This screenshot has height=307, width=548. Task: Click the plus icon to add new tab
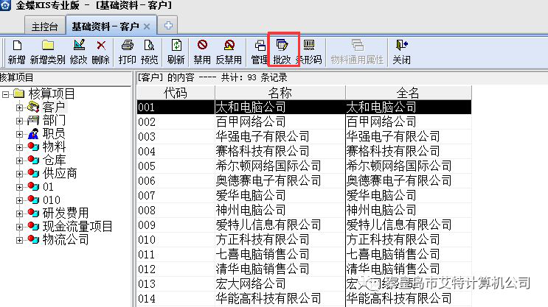168,26
